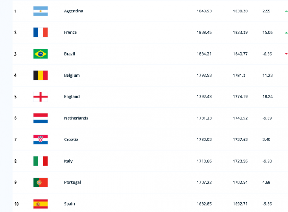Click the France flag icon
This screenshot has width=288, height=212.
point(40,33)
